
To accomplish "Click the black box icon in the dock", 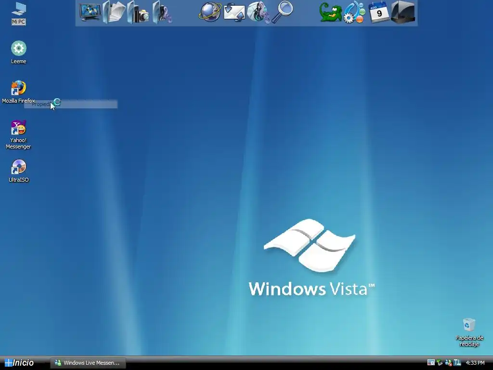I will pyautogui.click(x=403, y=12).
